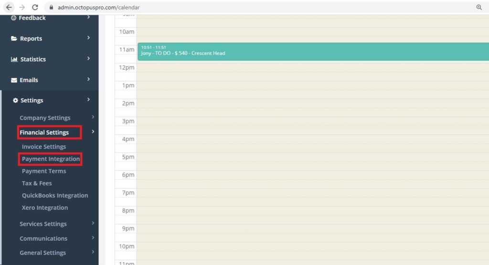This screenshot has width=489, height=265.
Task: Click the 11am time label
Action: coord(127,50)
